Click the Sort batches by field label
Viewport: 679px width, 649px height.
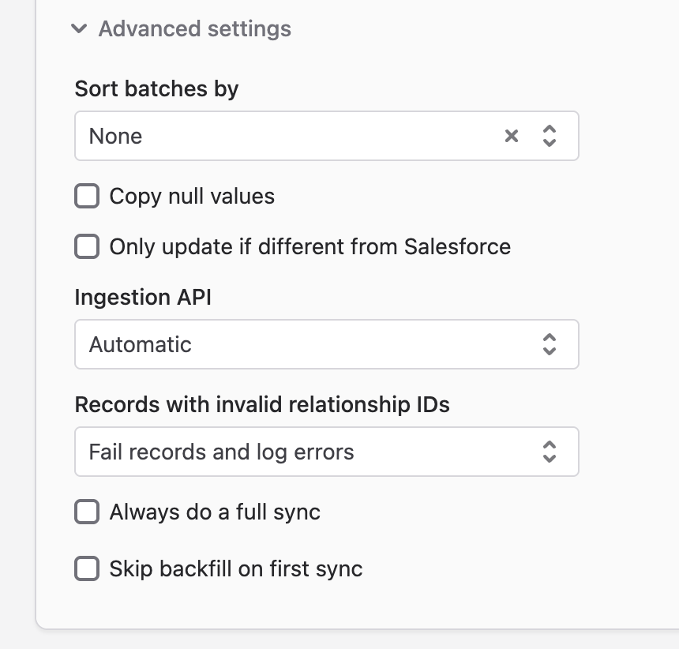click(156, 88)
